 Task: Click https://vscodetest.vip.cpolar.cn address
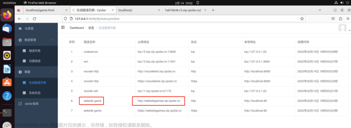pyautogui.click(x=157, y=81)
